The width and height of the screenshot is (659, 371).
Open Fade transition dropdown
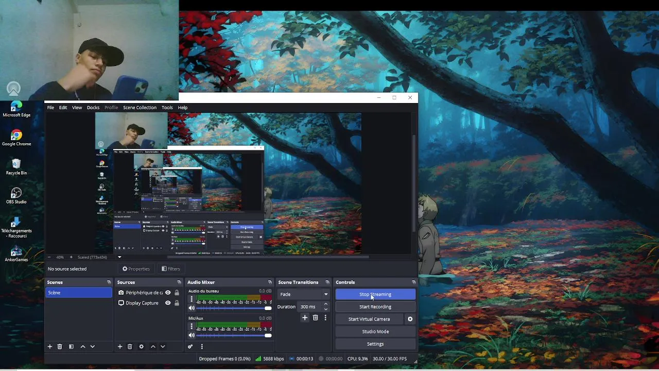304,294
